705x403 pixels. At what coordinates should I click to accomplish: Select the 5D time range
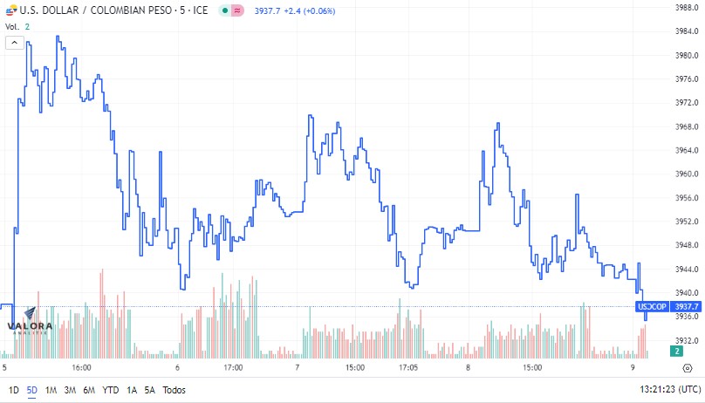coord(32,390)
